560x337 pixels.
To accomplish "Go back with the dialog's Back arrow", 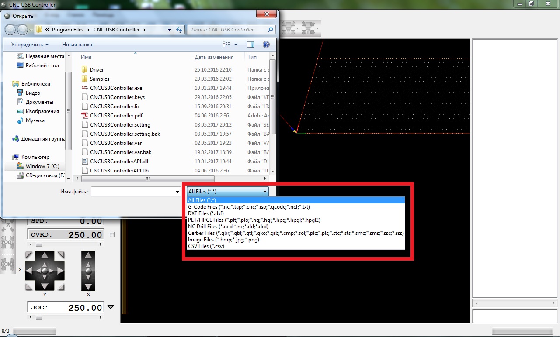I will tap(10, 30).
